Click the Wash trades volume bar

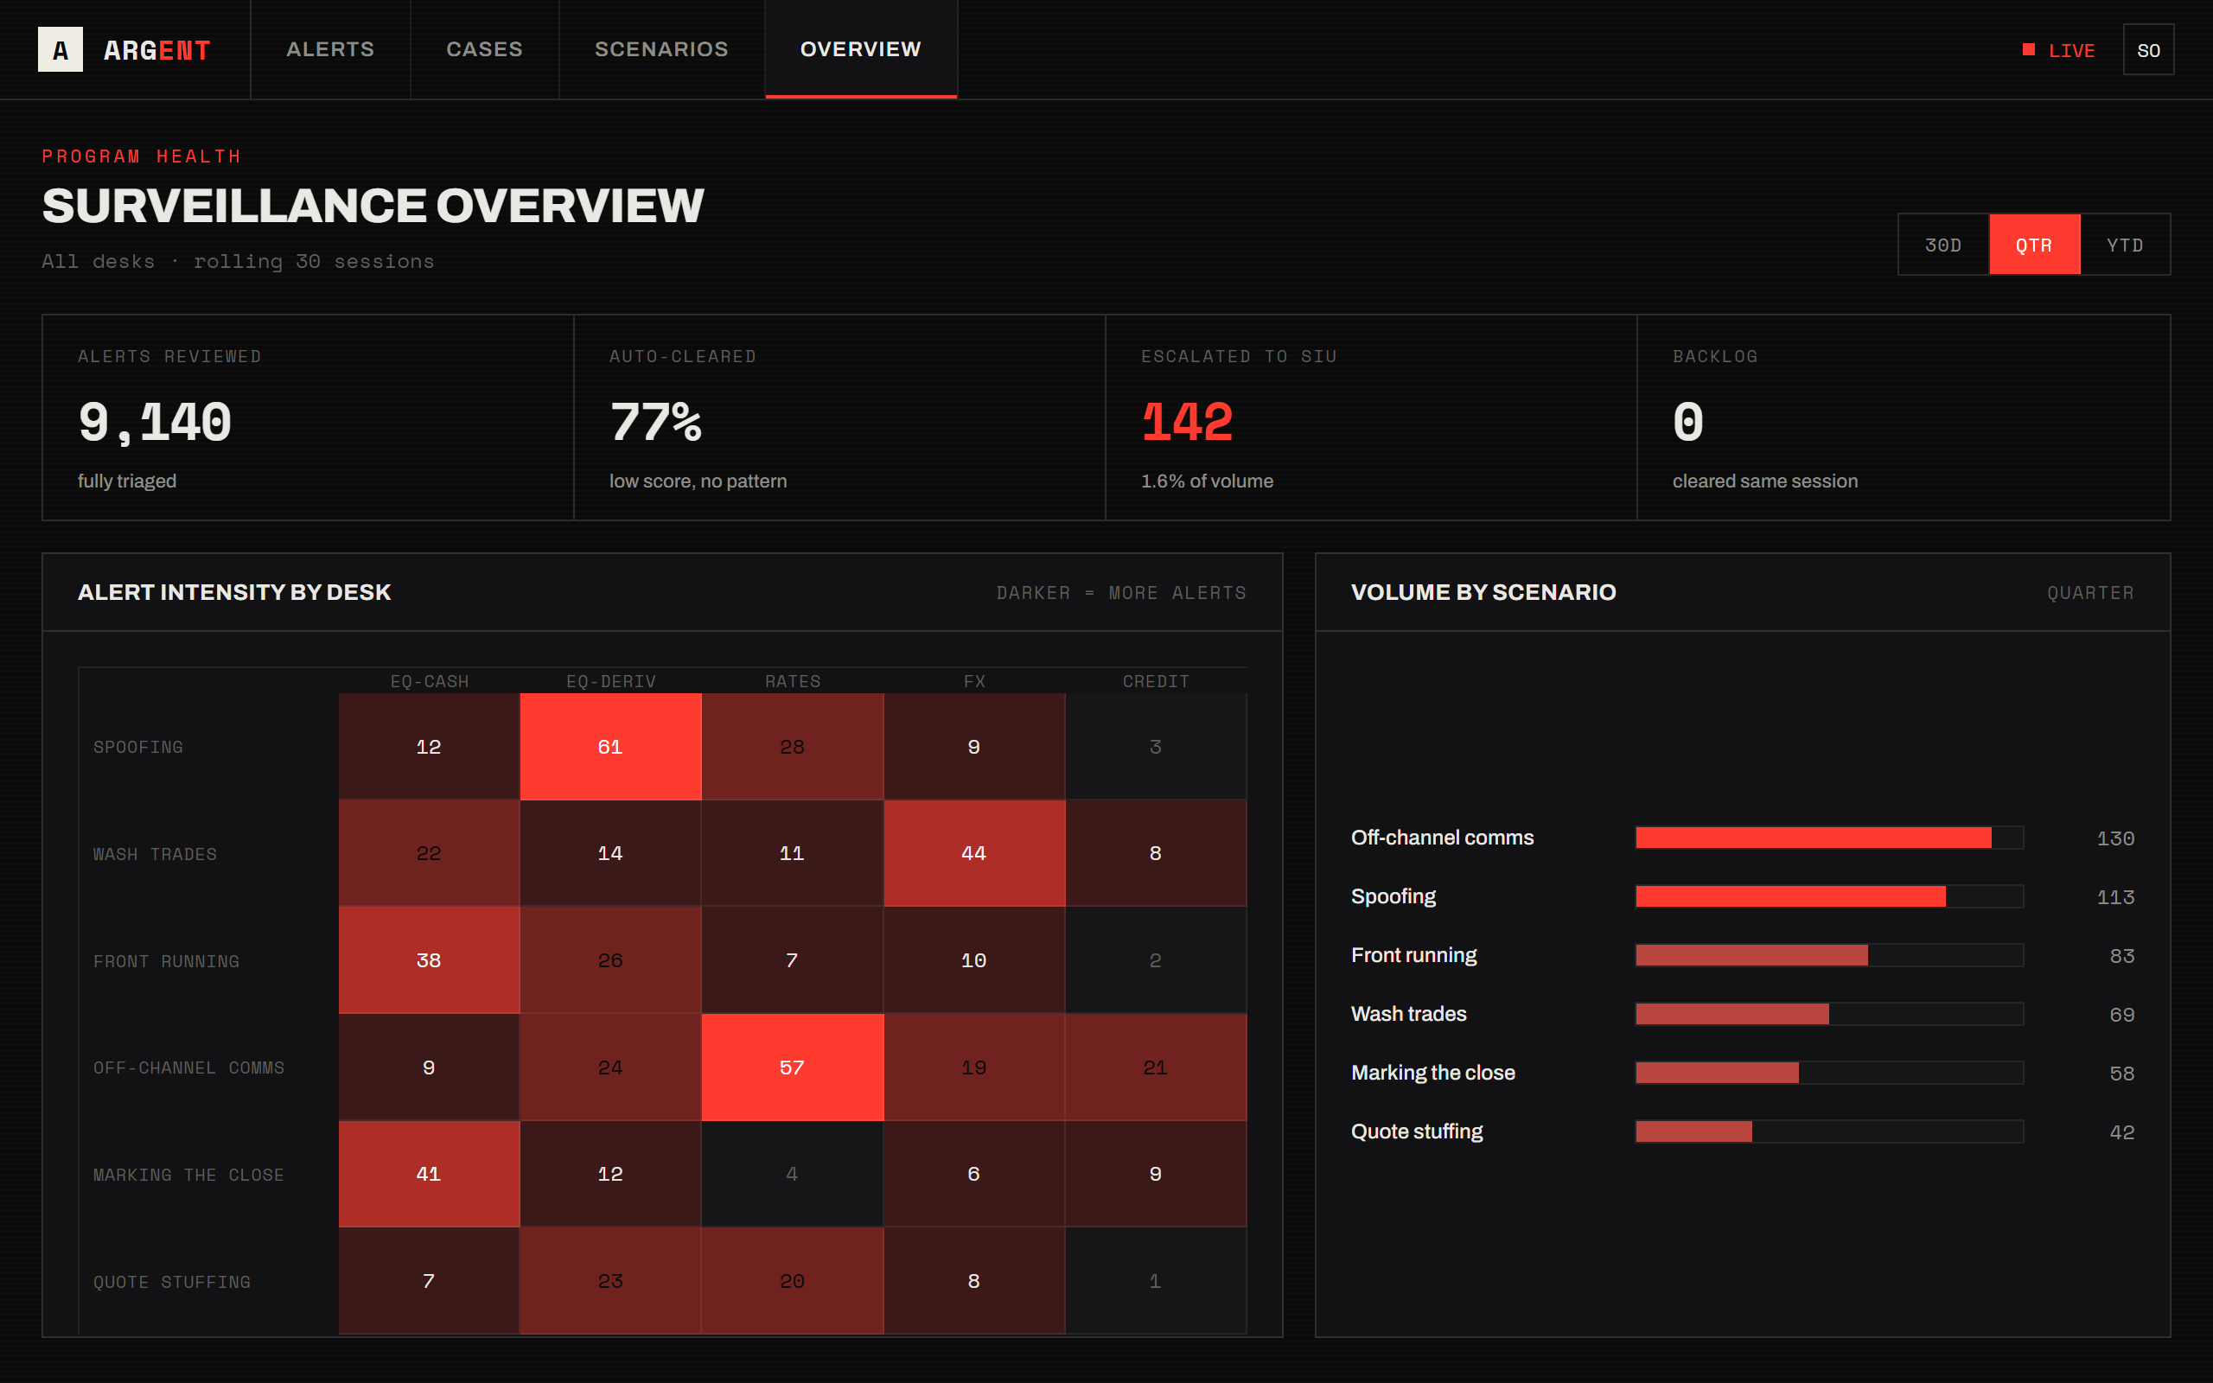point(1829,1013)
